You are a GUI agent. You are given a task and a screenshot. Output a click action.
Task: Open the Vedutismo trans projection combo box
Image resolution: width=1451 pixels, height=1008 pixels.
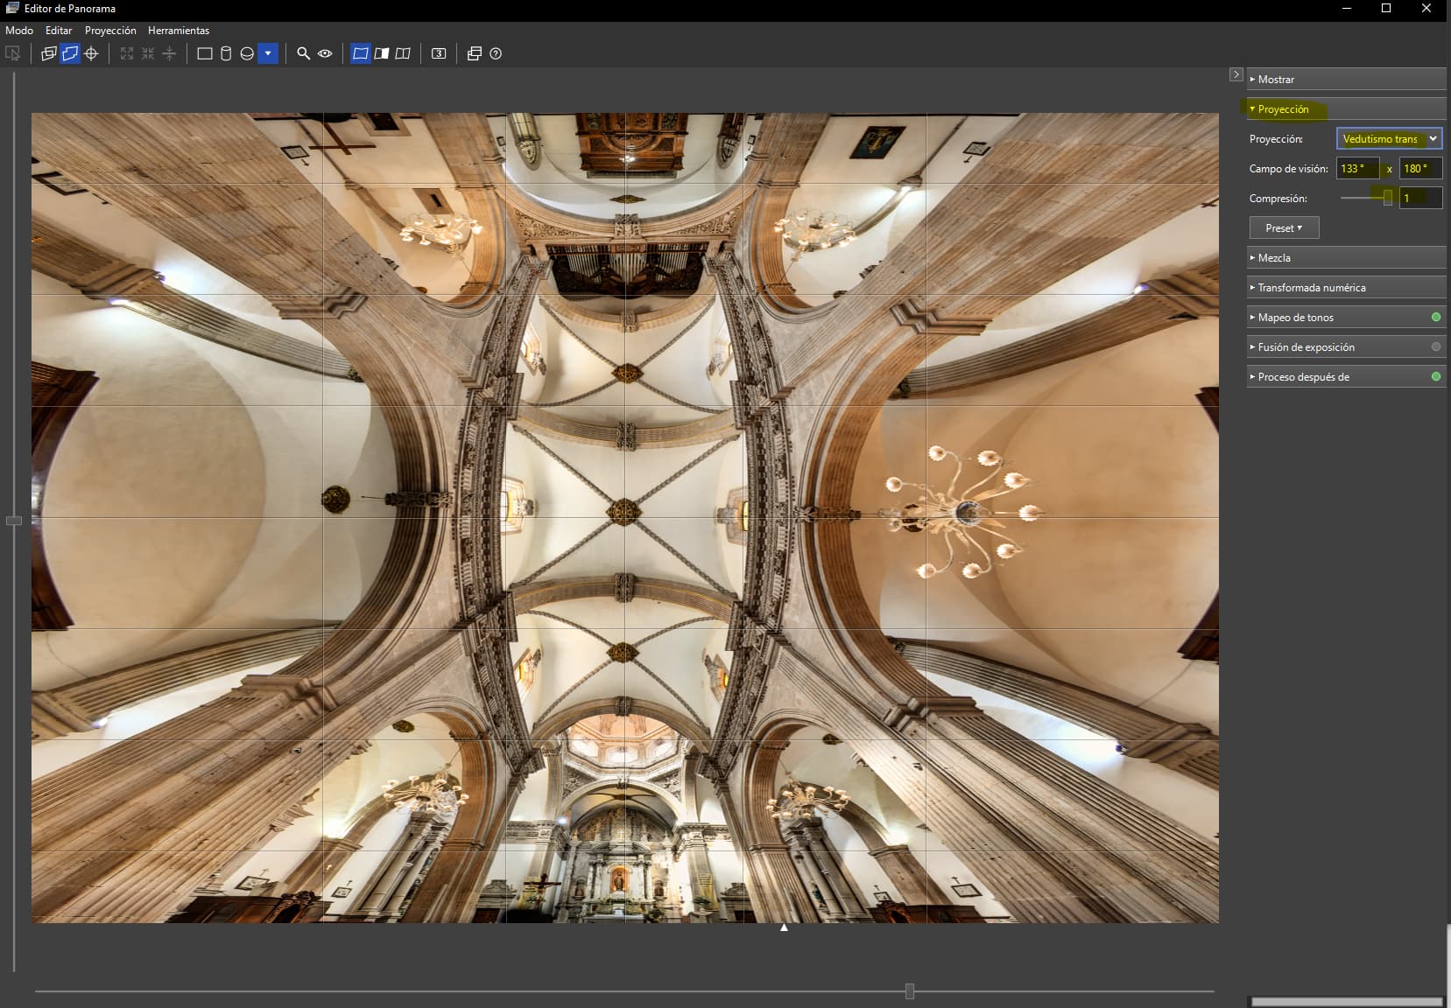click(1389, 138)
